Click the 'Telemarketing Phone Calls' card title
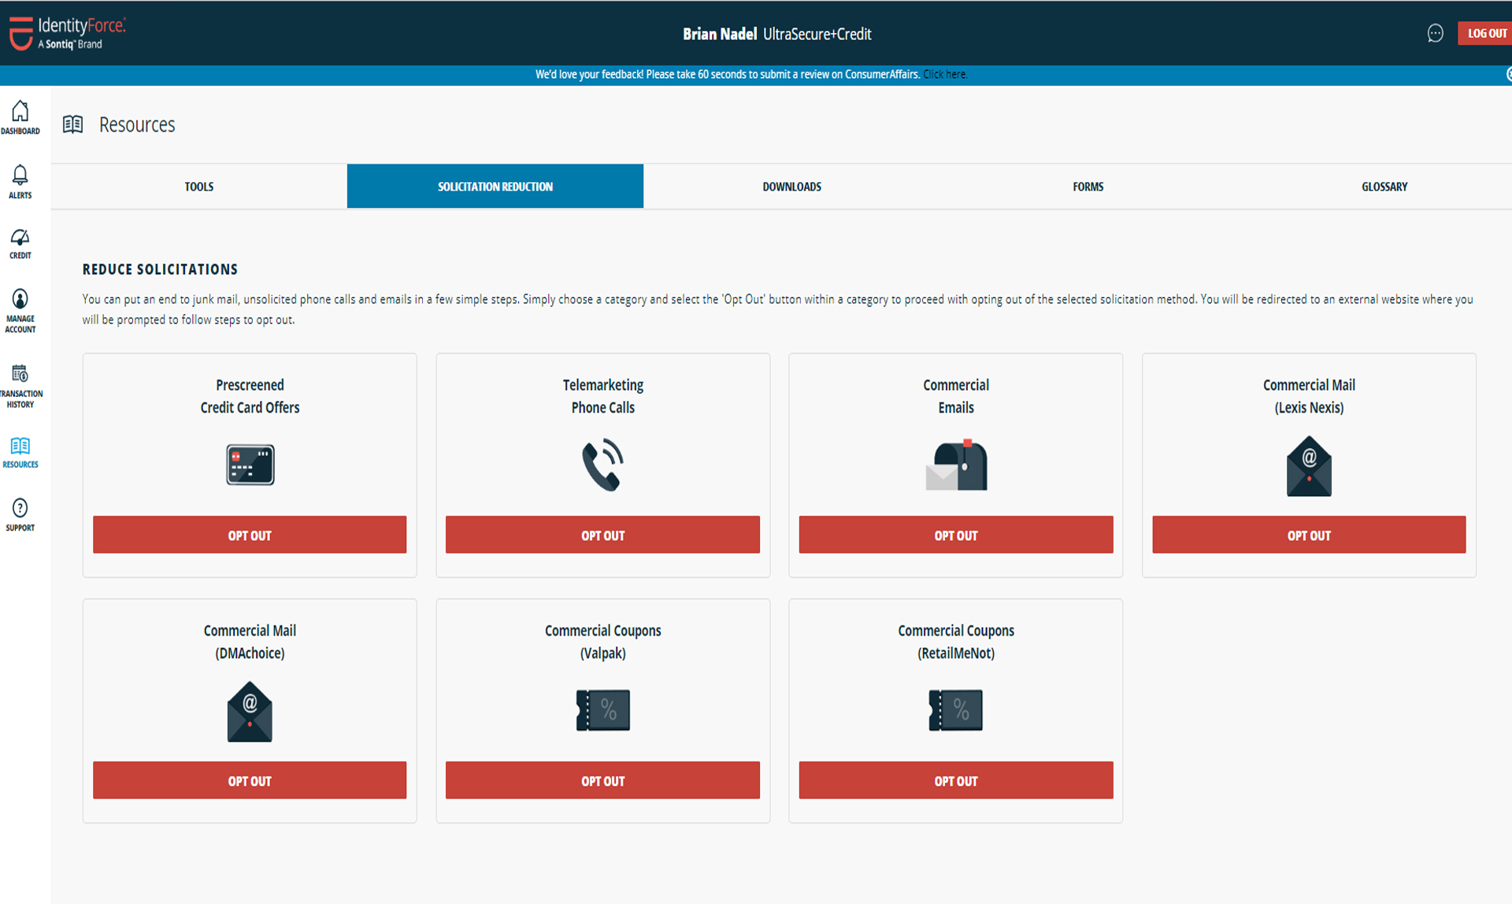1512x904 pixels. (x=602, y=396)
